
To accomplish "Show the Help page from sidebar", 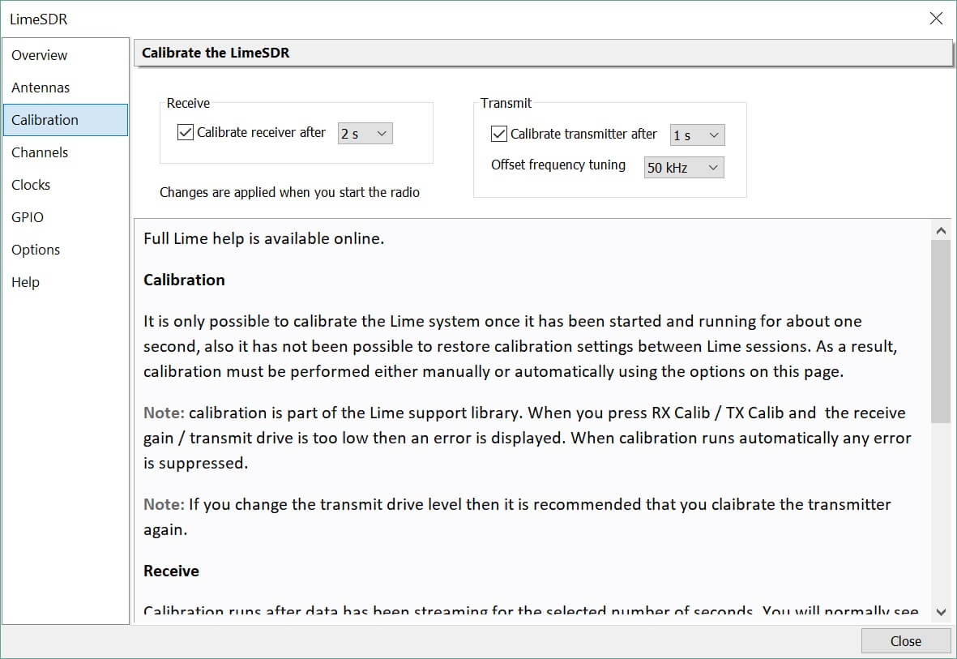I will click(x=25, y=282).
